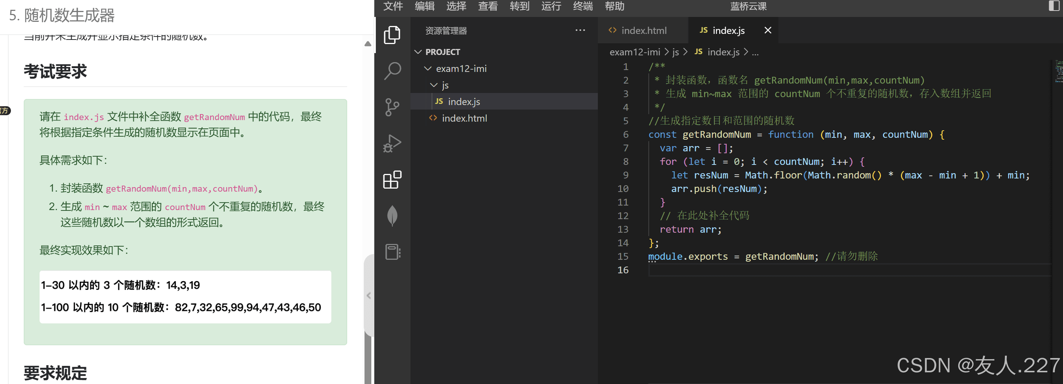Open more actions (...) in 资源管理器
This screenshot has width=1063, height=384.
point(580,30)
